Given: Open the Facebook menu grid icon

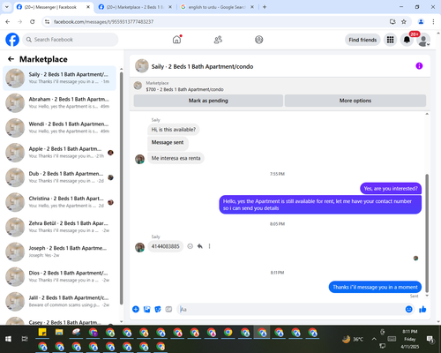Looking at the screenshot, I should click(x=390, y=40).
